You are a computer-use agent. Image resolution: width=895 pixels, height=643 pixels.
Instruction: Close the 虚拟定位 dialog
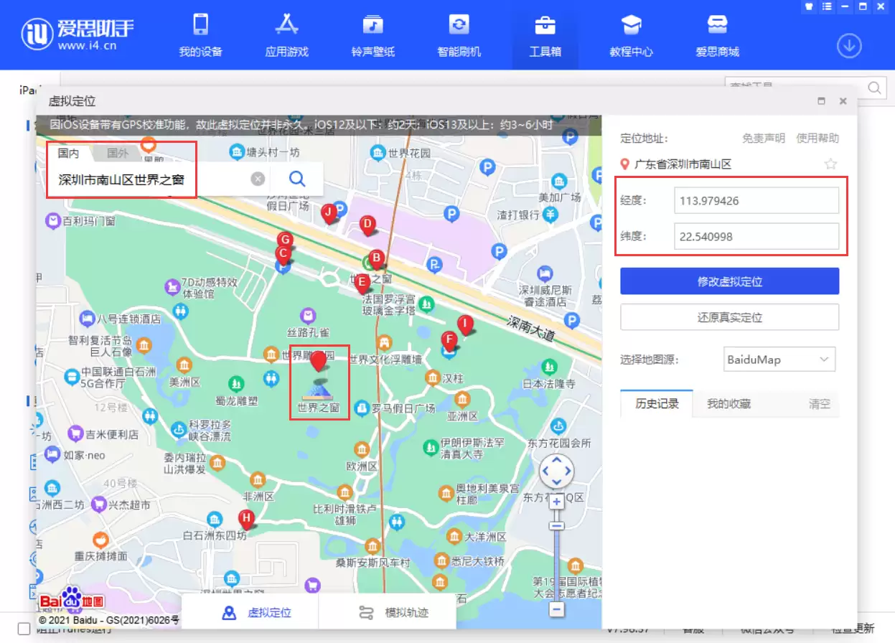click(843, 101)
